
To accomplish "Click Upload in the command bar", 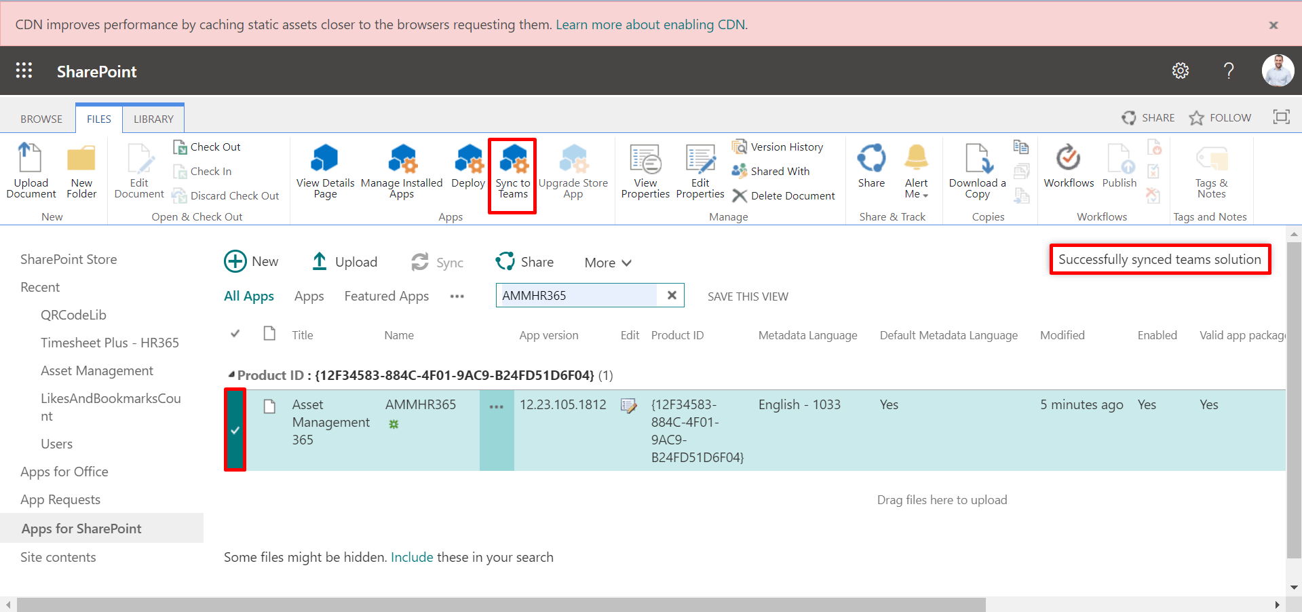I will [344, 261].
